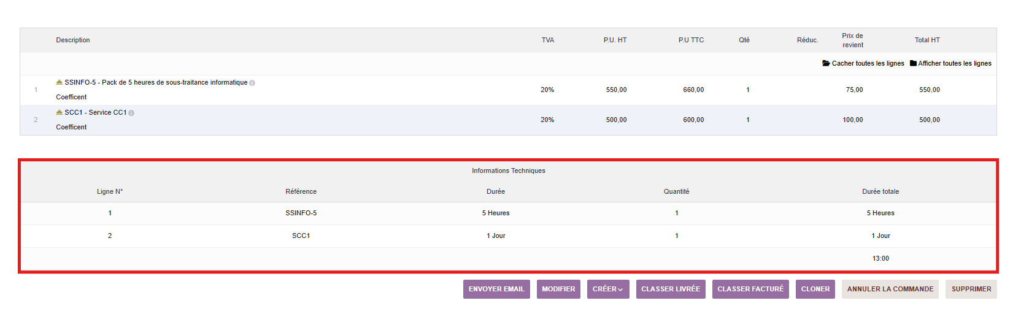This screenshot has width=1013, height=322.
Task: Click the info icon after Service CC1
Action: 131,113
